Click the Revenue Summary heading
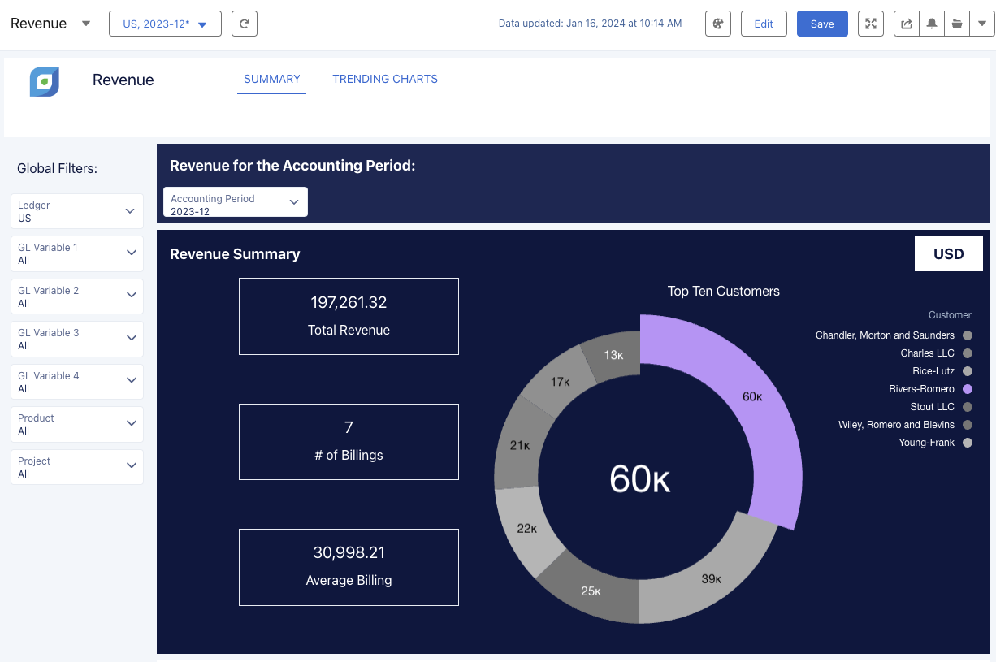The width and height of the screenshot is (996, 662). click(x=235, y=254)
